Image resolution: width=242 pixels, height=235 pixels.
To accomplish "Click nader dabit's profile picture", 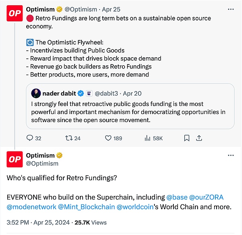I will (36, 93).
